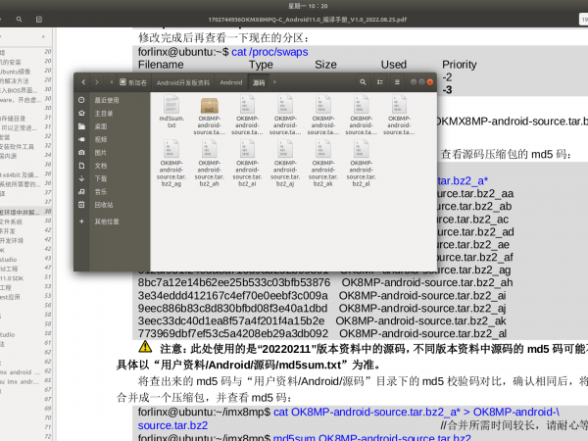Viewport: 588px width, 441px height.
Task: Open 主目录 home folder in sidebar
Action: tap(103, 113)
